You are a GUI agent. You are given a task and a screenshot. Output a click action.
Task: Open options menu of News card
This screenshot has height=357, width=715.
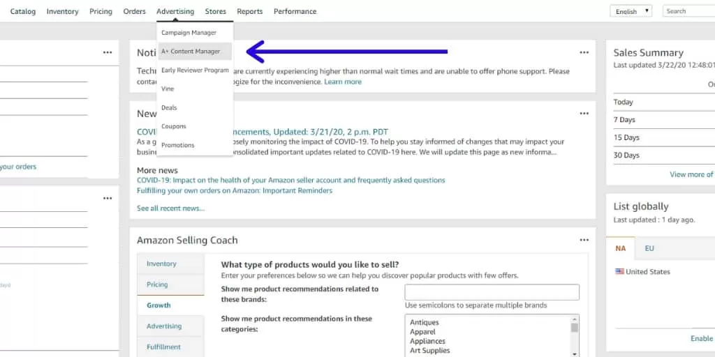click(584, 114)
